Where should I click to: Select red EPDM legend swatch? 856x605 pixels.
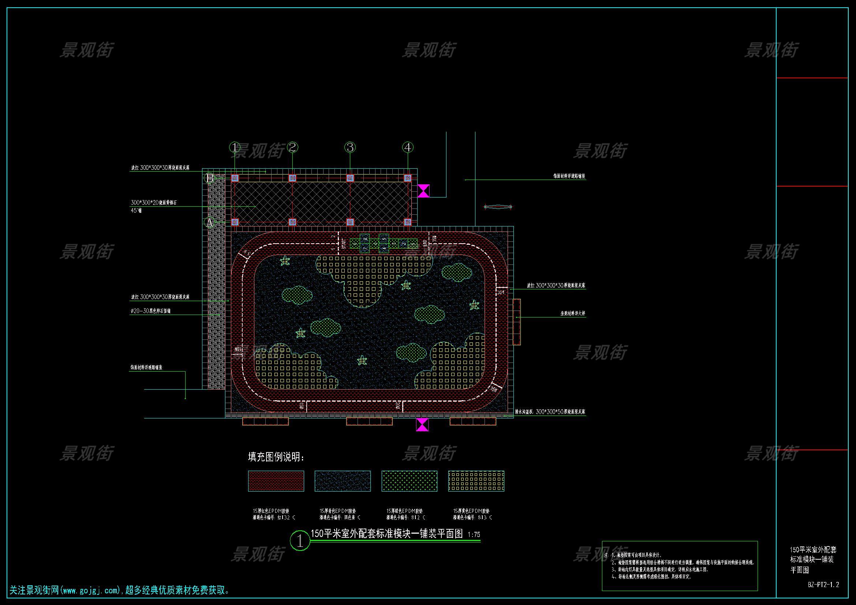(276, 481)
